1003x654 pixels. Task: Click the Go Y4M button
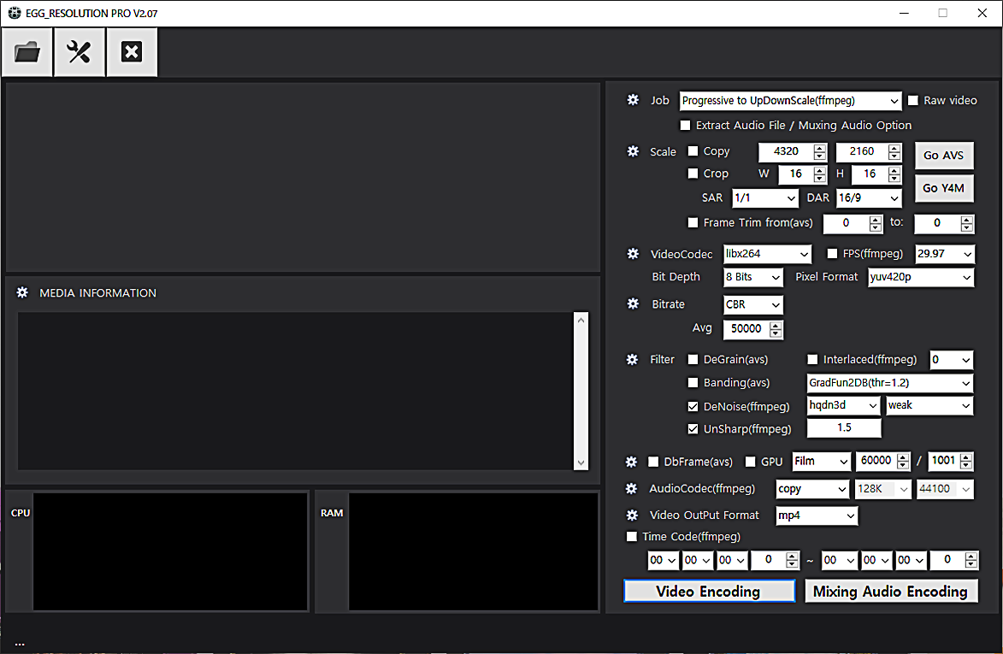pos(944,188)
